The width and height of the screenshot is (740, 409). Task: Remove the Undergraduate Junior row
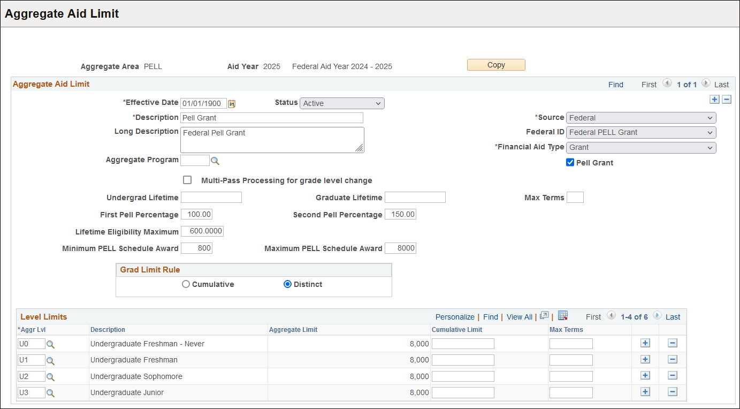(673, 392)
